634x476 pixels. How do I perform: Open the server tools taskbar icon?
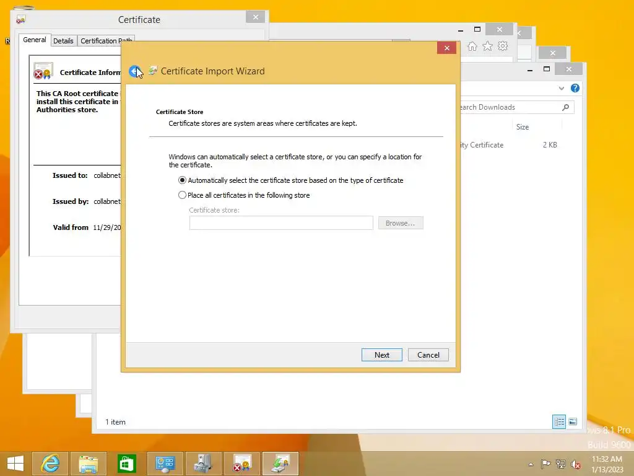(203, 464)
